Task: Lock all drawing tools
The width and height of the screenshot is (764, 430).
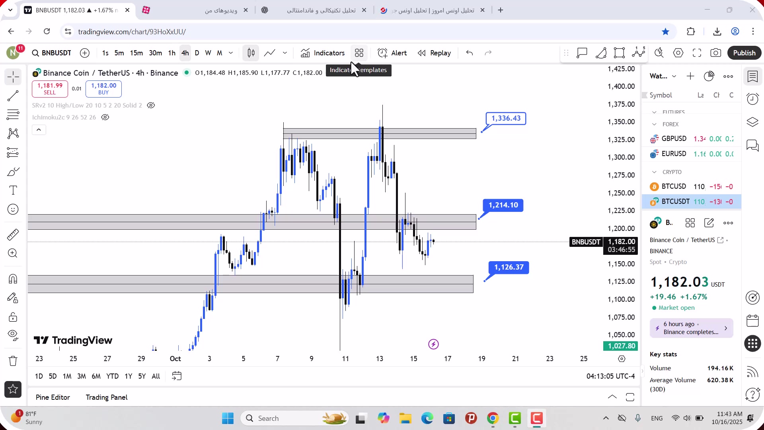Action: point(13,317)
